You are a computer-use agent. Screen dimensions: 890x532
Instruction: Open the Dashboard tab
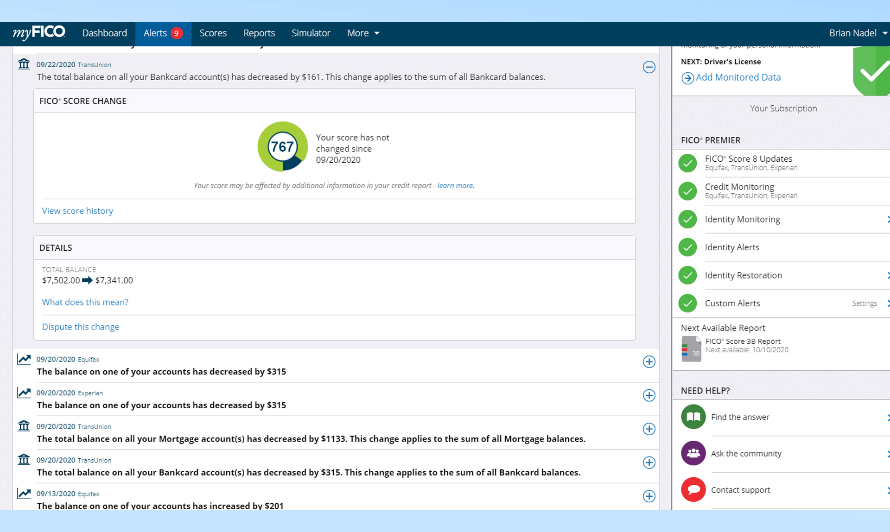coord(105,33)
